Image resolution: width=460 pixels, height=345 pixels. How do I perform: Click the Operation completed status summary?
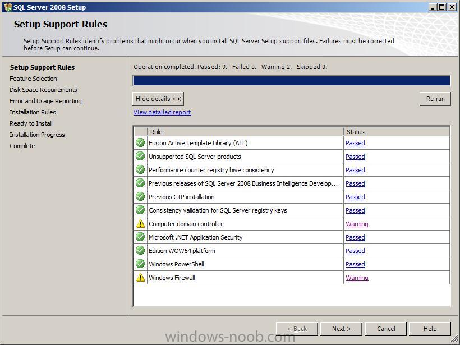pos(231,67)
